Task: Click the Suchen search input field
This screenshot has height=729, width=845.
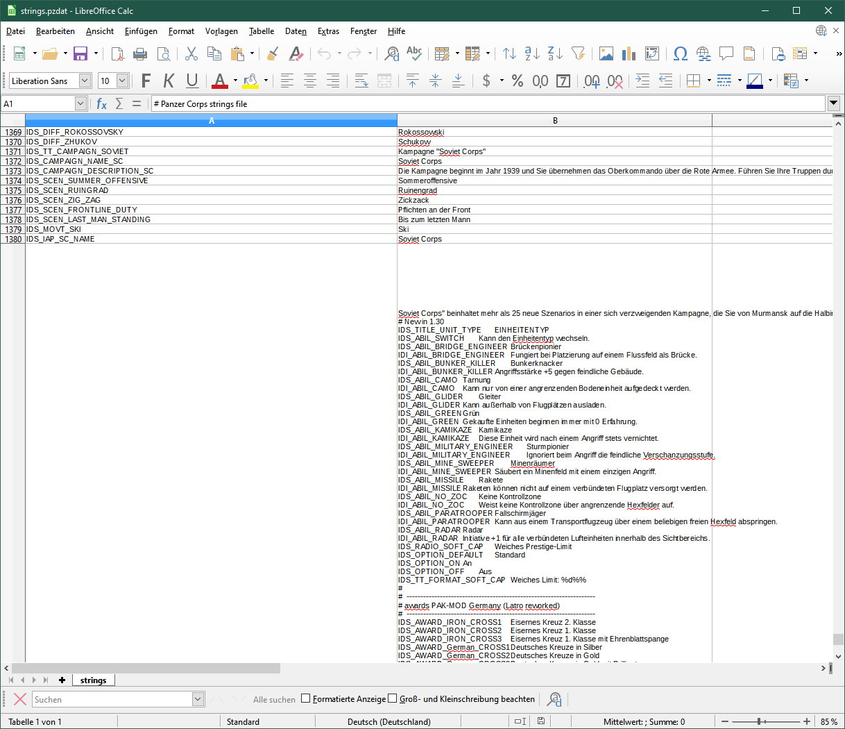Action: click(x=112, y=699)
